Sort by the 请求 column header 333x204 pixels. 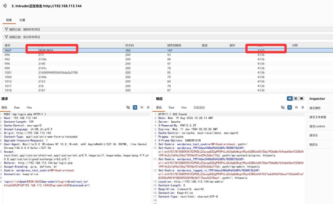[8, 45]
